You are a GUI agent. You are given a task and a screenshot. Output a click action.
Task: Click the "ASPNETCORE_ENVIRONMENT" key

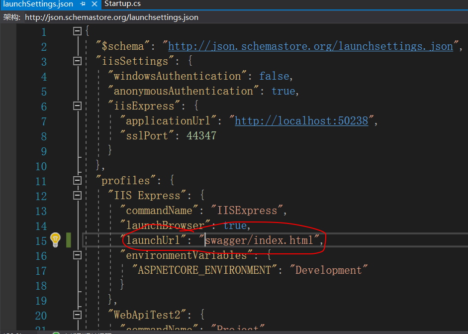click(204, 270)
